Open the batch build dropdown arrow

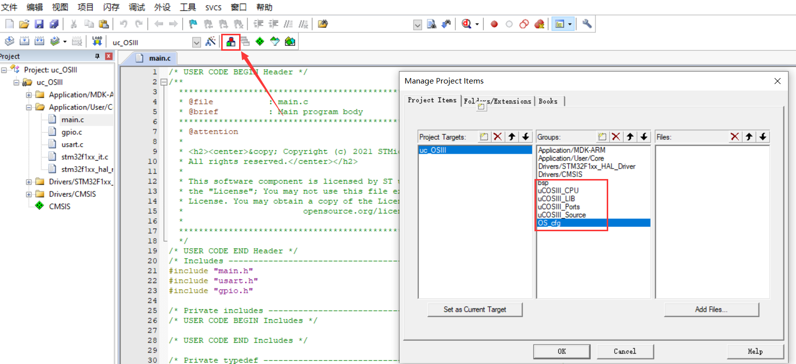tap(65, 41)
